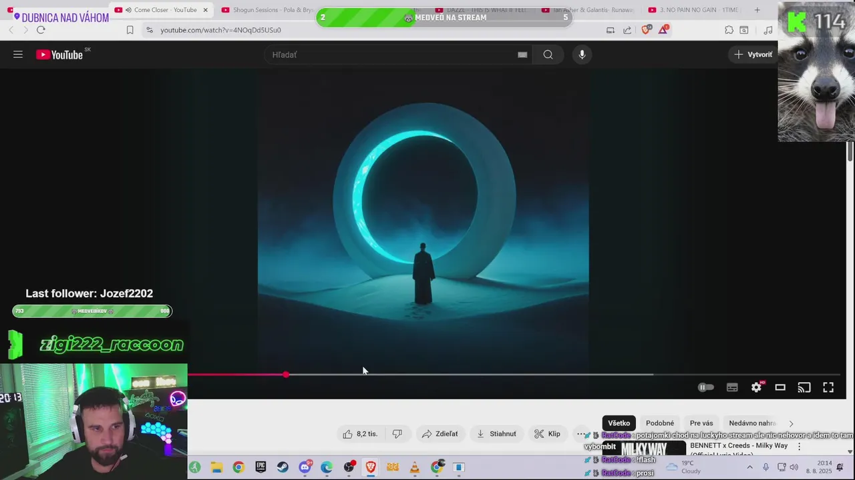
Task: Click the video progress bar scrubber dot
Action: (x=286, y=375)
